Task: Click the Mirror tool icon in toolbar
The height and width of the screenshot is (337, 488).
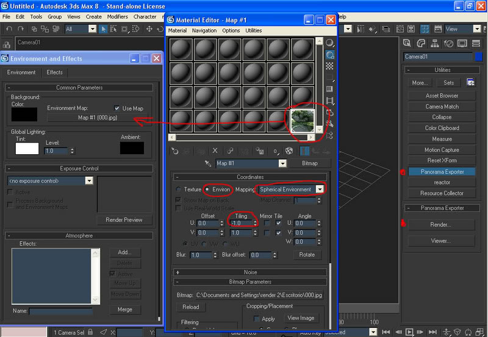Action: (360, 29)
